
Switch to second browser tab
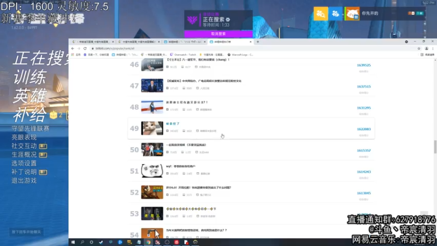pyautogui.click(x=138, y=42)
